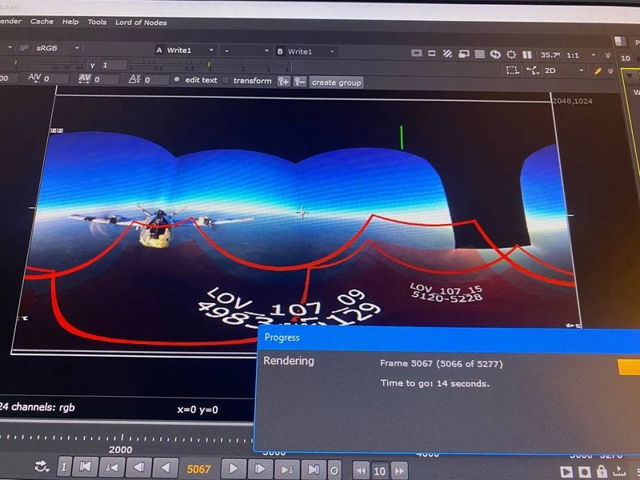Step forward one frame
The image size is (640, 480).
click(259, 469)
